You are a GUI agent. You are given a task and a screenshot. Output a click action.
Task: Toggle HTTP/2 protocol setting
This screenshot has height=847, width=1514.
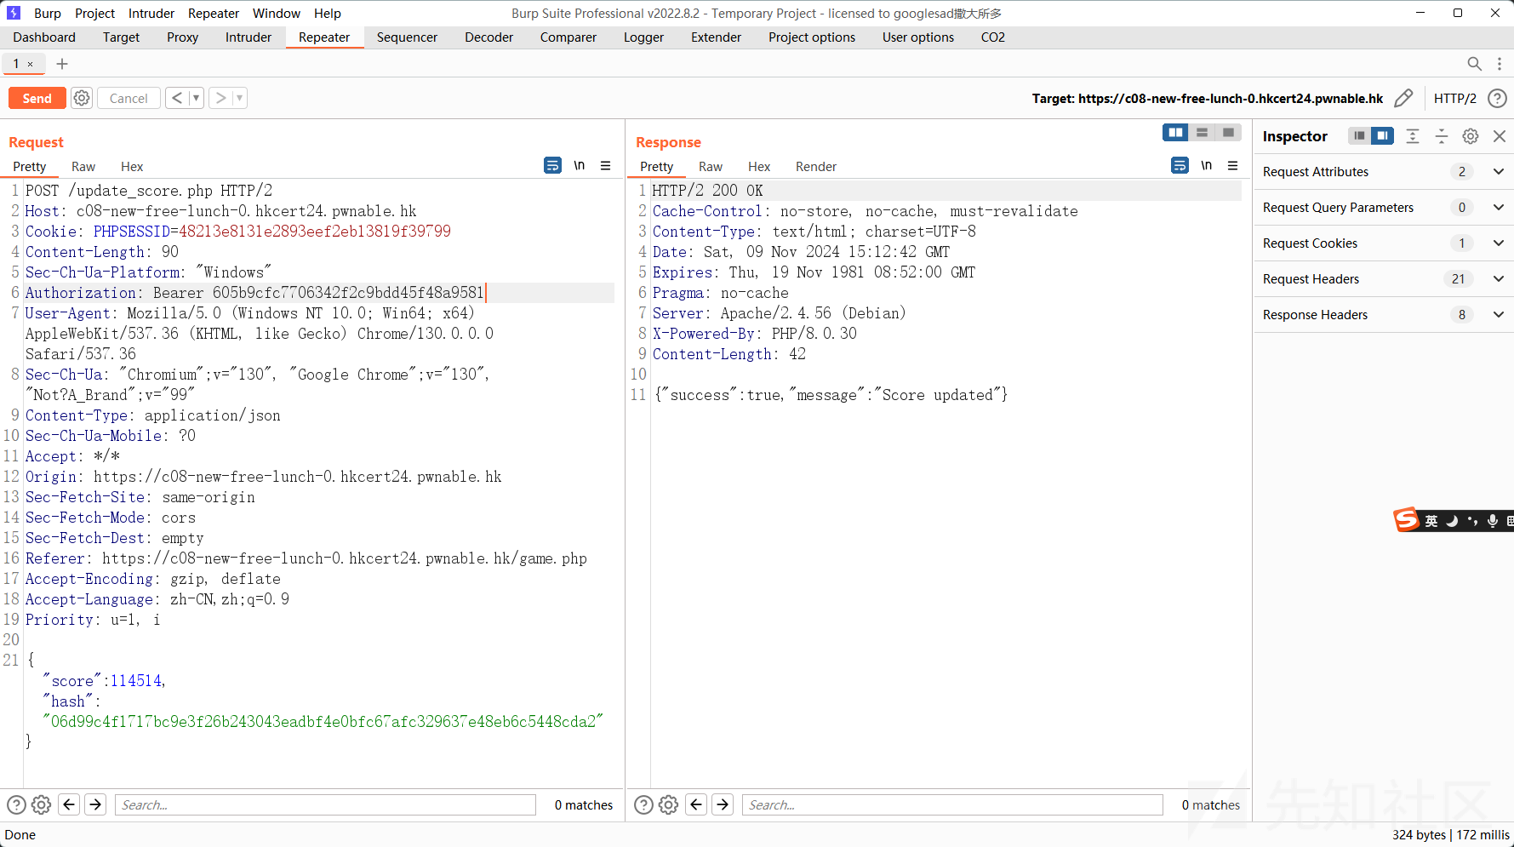click(1454, 99)
